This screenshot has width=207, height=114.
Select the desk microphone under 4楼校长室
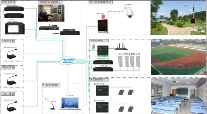pyautogui.click(x=12, y=54)
